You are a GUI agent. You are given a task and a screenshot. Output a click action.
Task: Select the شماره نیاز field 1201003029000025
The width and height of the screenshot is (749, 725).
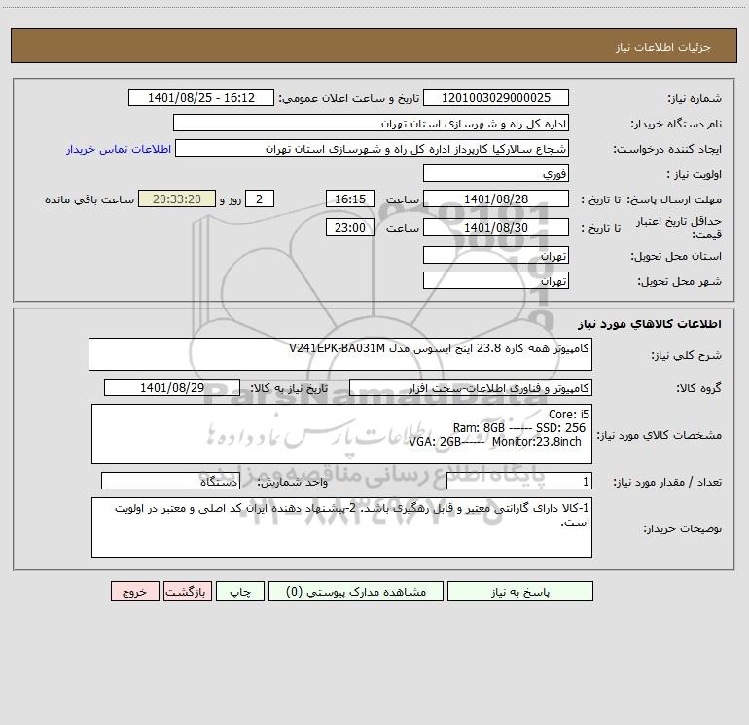(496, 97)
